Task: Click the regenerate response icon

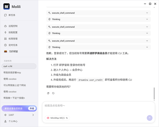Action: coord(53,93)
